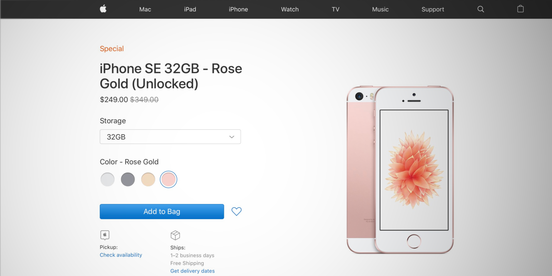Viewport: 552px width, 276px height.
Task: Open the search magnifier icon
Action: 481,9
